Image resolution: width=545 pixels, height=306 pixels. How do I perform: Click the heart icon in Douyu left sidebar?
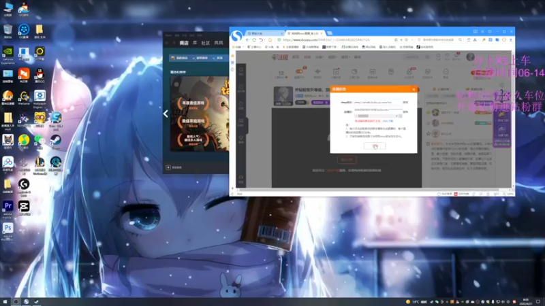241,70
